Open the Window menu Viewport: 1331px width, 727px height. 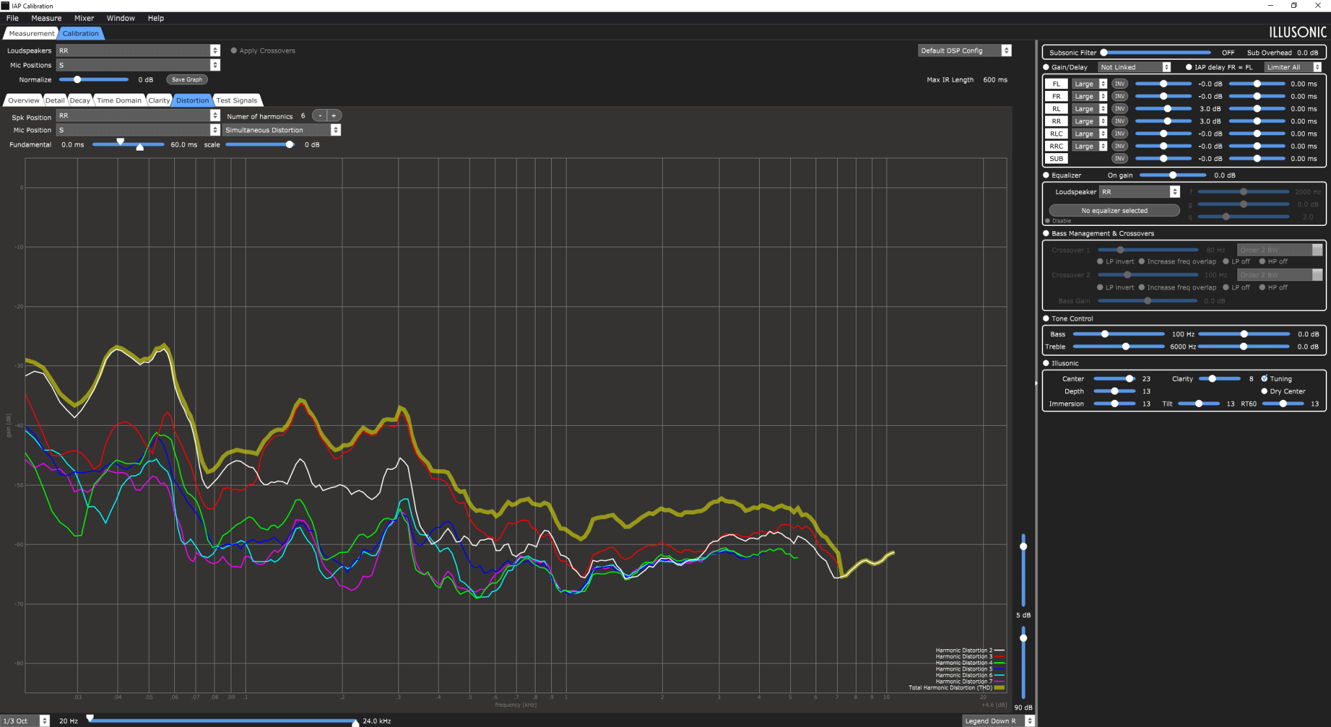121,18
